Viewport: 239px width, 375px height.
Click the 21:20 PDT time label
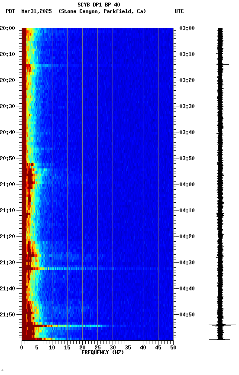[x=7, y=237]
